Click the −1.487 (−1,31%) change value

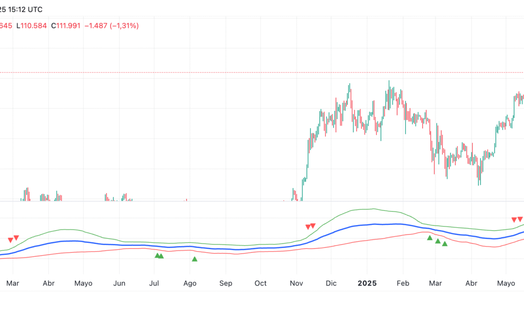pos(112,26)
